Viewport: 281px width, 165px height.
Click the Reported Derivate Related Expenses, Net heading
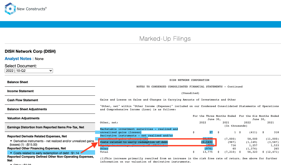click(37, 136)
